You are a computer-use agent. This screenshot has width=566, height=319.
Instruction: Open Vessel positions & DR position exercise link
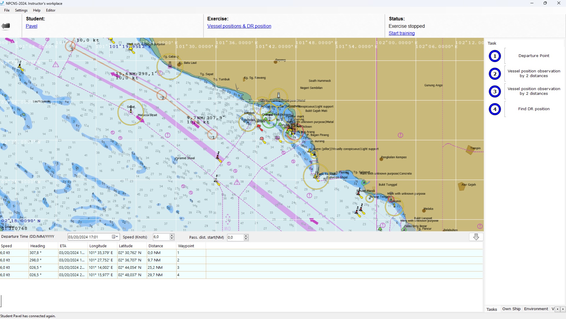239,26
